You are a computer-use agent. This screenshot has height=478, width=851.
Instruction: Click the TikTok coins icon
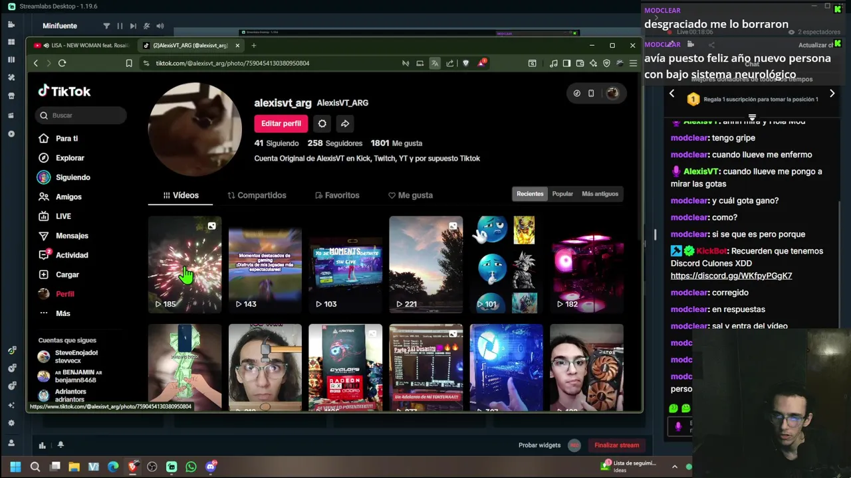pos(576,94)
